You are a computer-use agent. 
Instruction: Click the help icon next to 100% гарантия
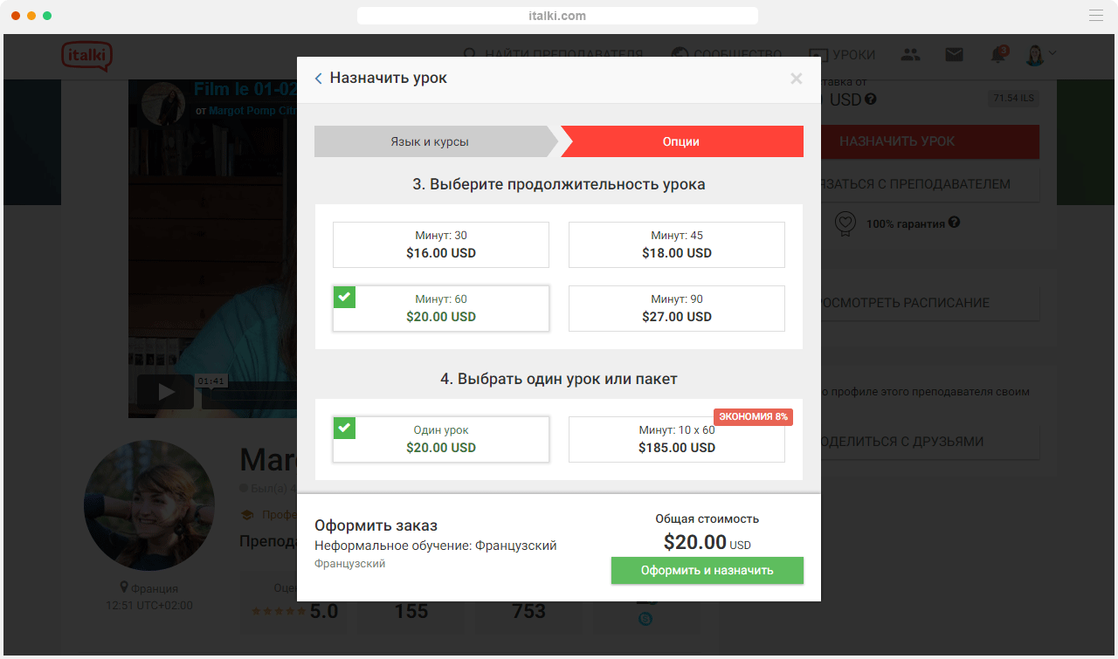pyautogui.click(x=954, y=223)
